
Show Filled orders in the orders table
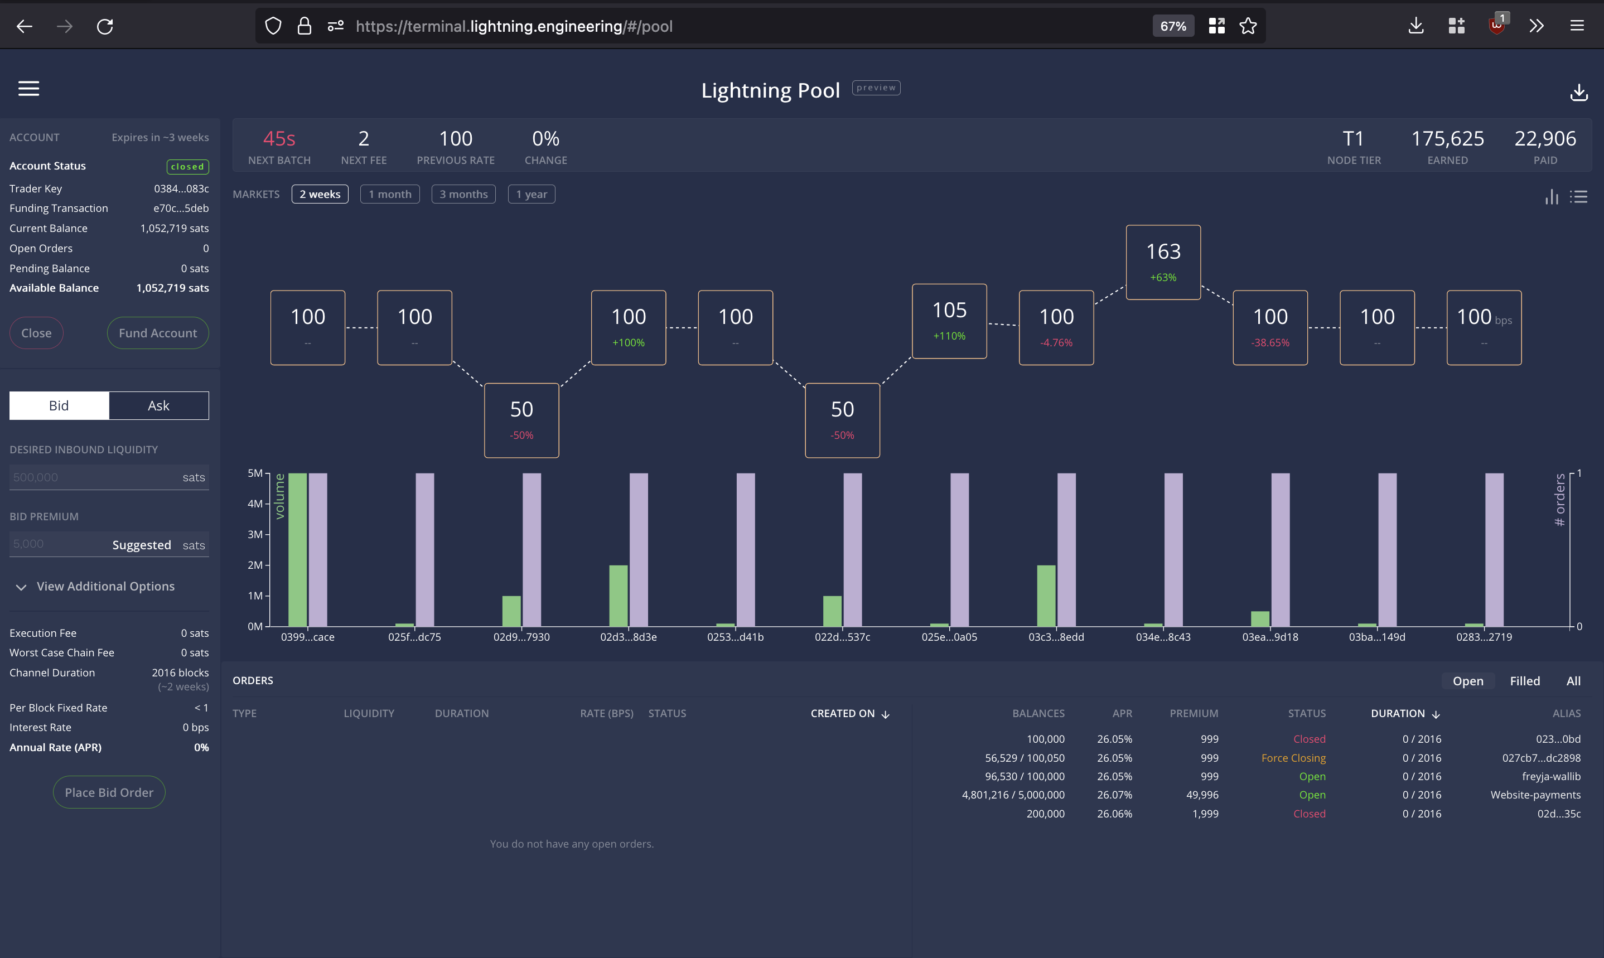click(1525, 680)
